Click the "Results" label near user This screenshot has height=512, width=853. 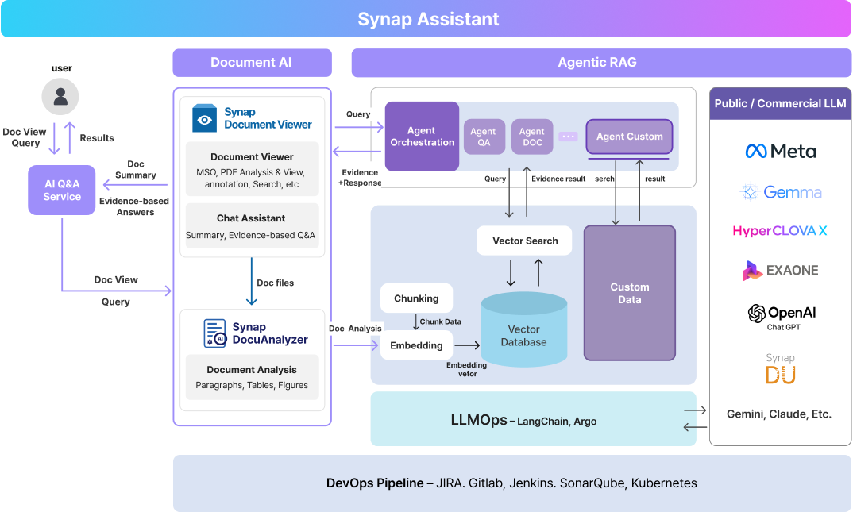click(97, 138)
